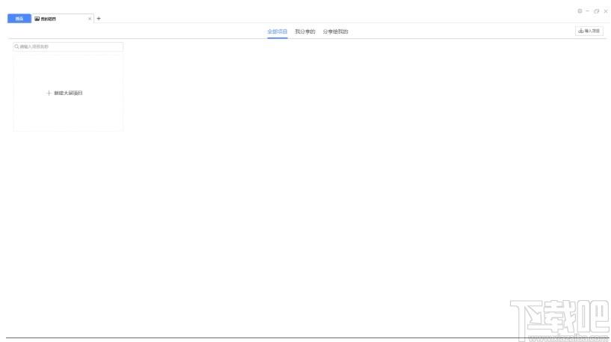Open the window menu icon beside minimize
The image size is (611, 342).
(580, 11)
